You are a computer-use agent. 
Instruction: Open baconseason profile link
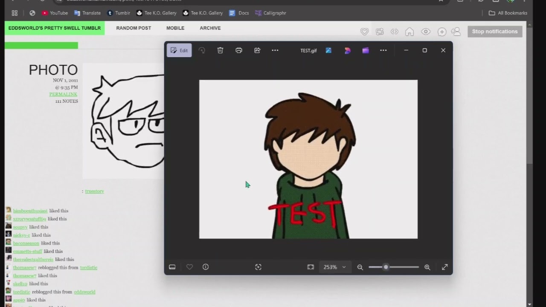coord(26,243)
